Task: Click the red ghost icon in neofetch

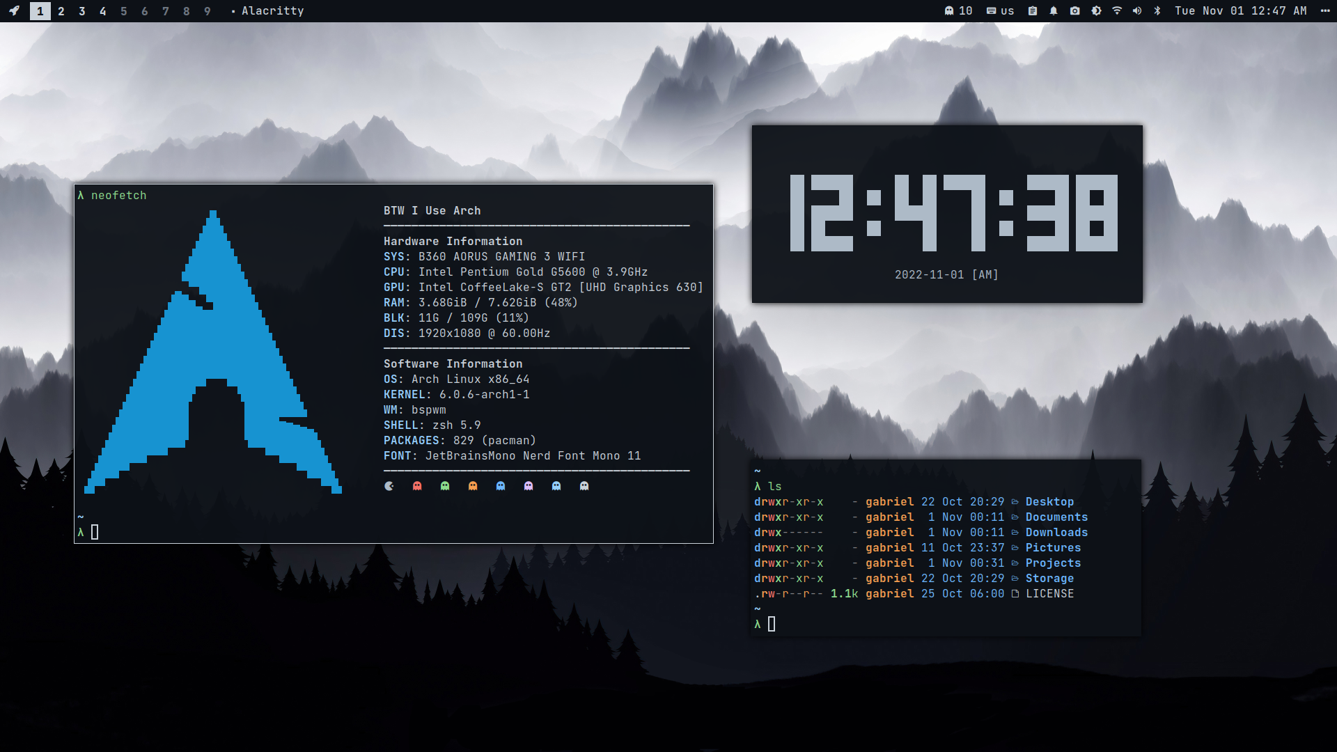Action: [x=417, y=486]
